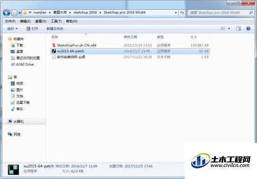Select 库 libraries node
Screen dimensions: 257x179
pos(15,77)
